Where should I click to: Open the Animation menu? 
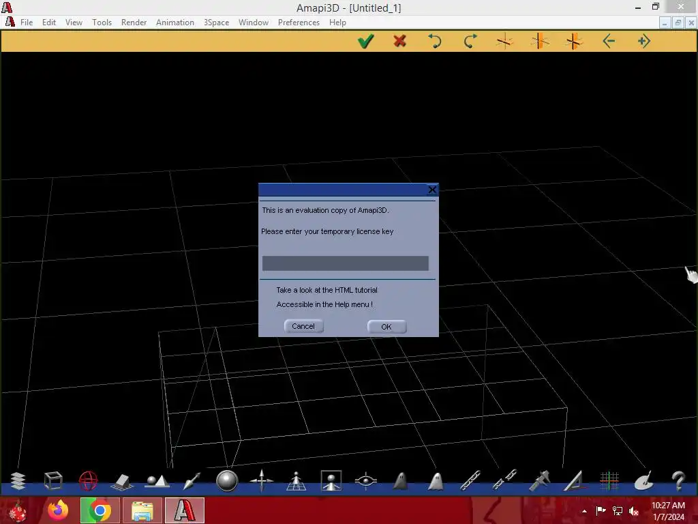(175, 23)
